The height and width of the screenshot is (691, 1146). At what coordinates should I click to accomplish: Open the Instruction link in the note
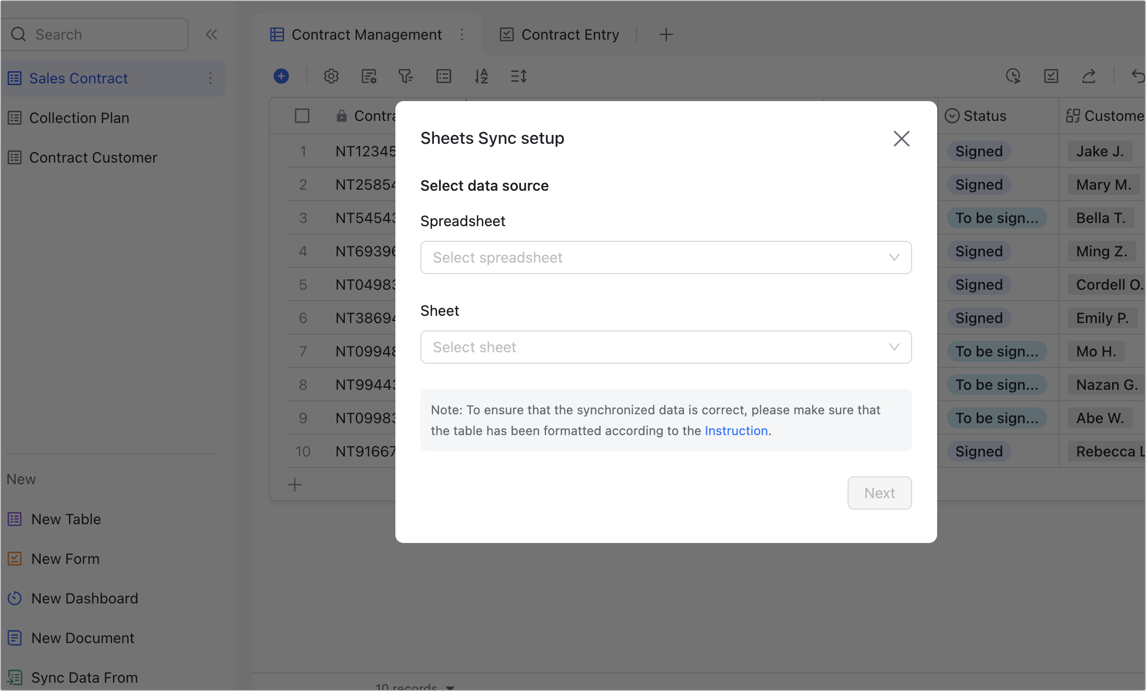tap(736, 431)
